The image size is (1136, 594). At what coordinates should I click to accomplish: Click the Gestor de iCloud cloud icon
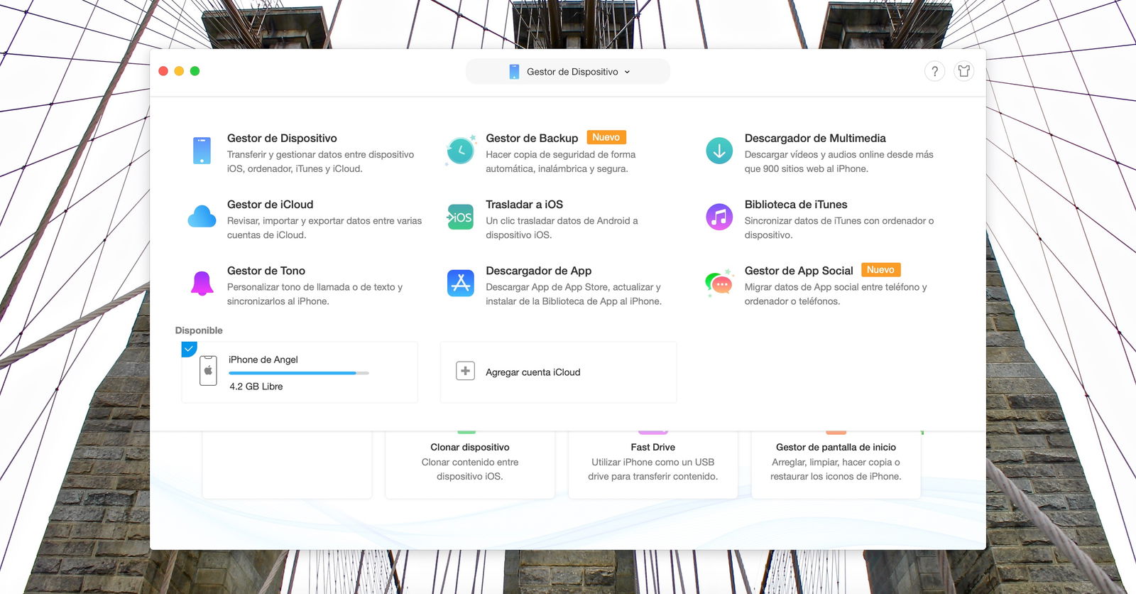[202, 217]
